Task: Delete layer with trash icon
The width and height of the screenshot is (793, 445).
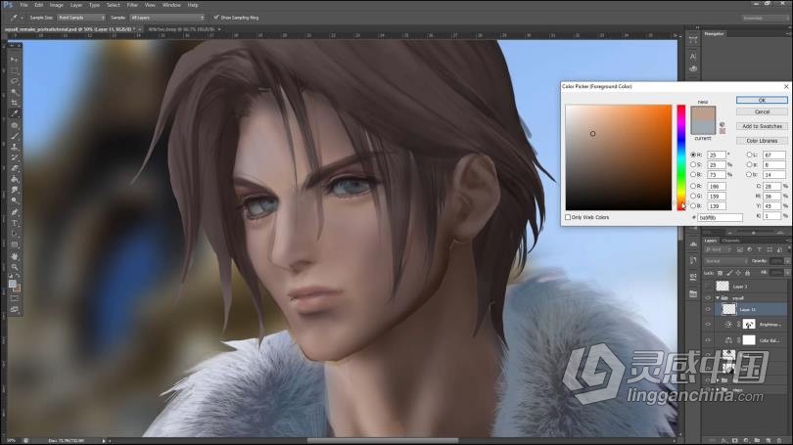Action: (x=779, y=440)
